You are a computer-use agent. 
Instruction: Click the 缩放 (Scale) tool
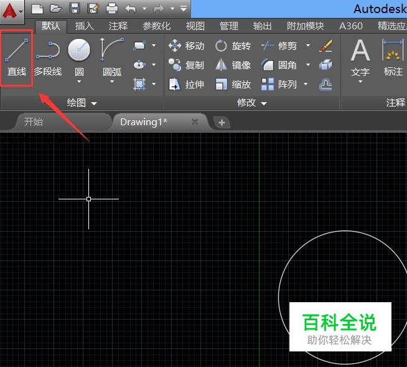coord(233,85)
